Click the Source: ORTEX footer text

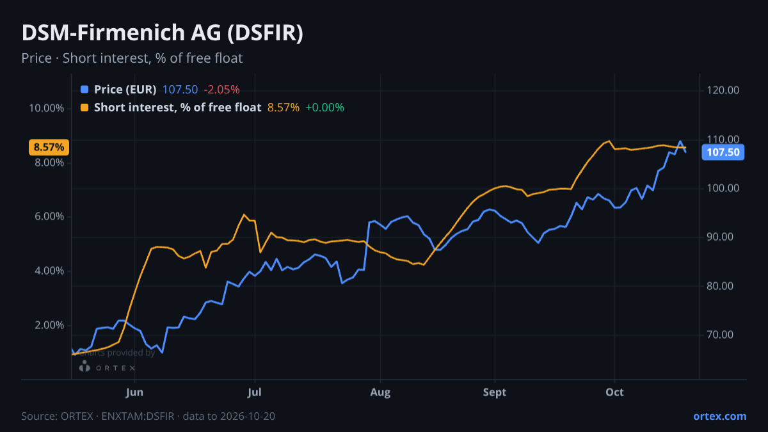pos(148,416)
